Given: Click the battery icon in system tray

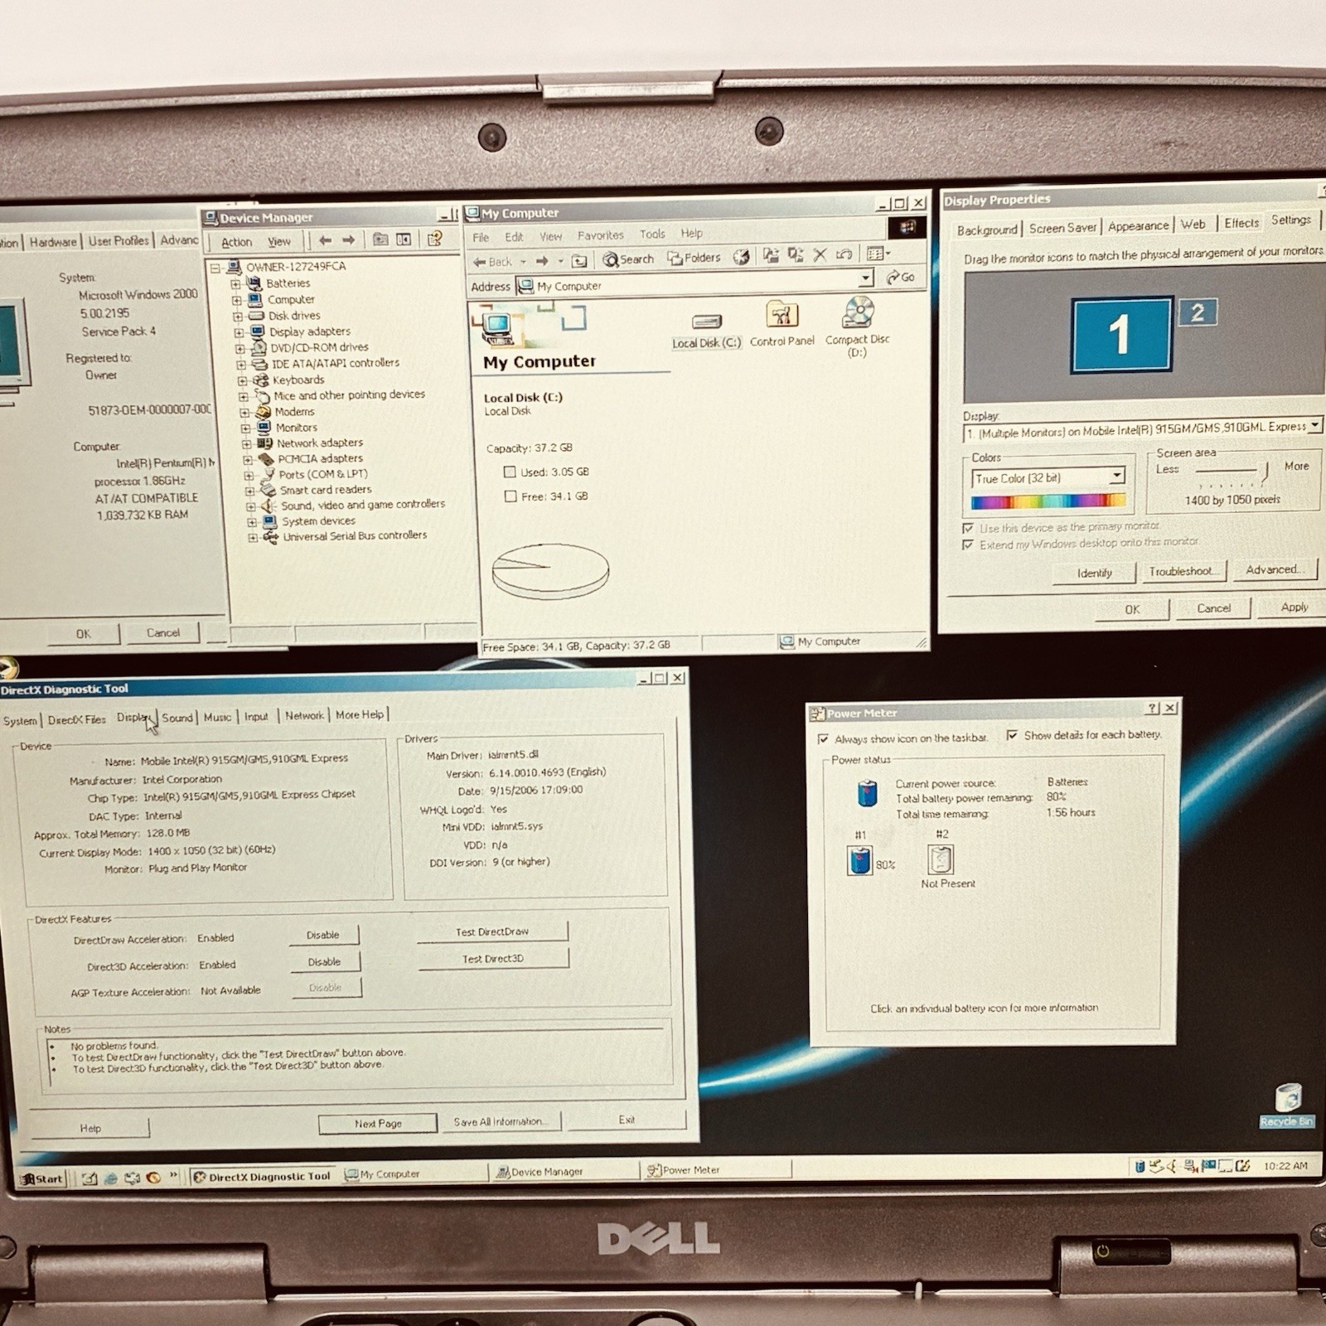Looking at the screenshot, I should [1140, 1167].
